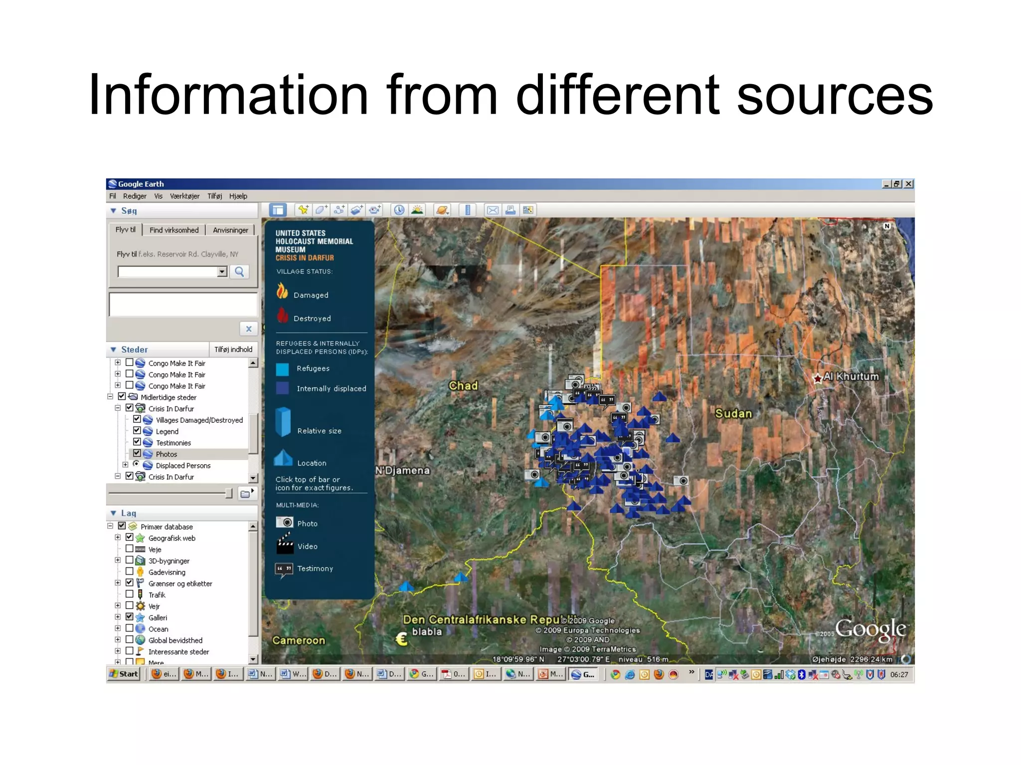The width and height of the screenshot is (1021, 765).
Task: Click the north compass N indicator
Action: [x=887, y=226]
